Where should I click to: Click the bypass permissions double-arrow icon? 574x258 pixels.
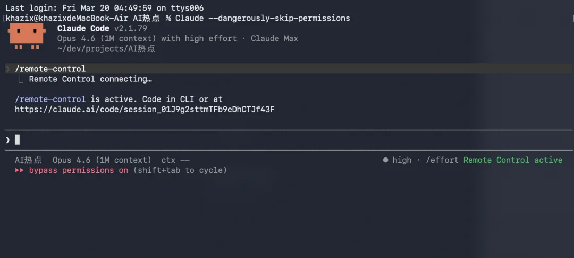tap(19, 170)
